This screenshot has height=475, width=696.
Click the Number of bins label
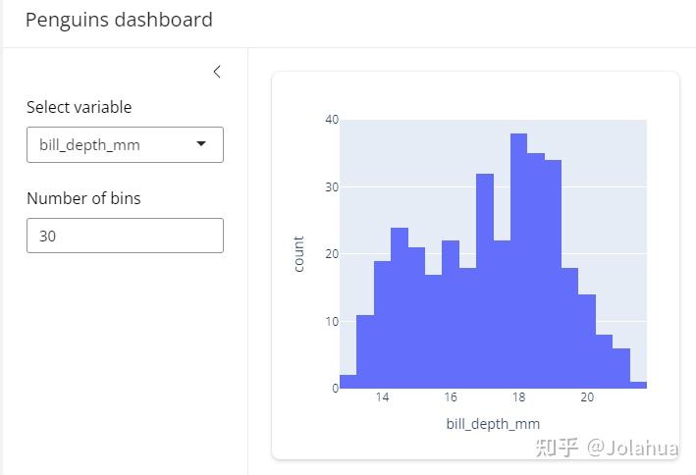[83, 198]
